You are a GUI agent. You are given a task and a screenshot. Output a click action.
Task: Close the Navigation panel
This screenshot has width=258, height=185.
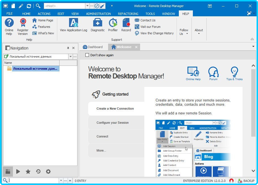tap(73, 48)
